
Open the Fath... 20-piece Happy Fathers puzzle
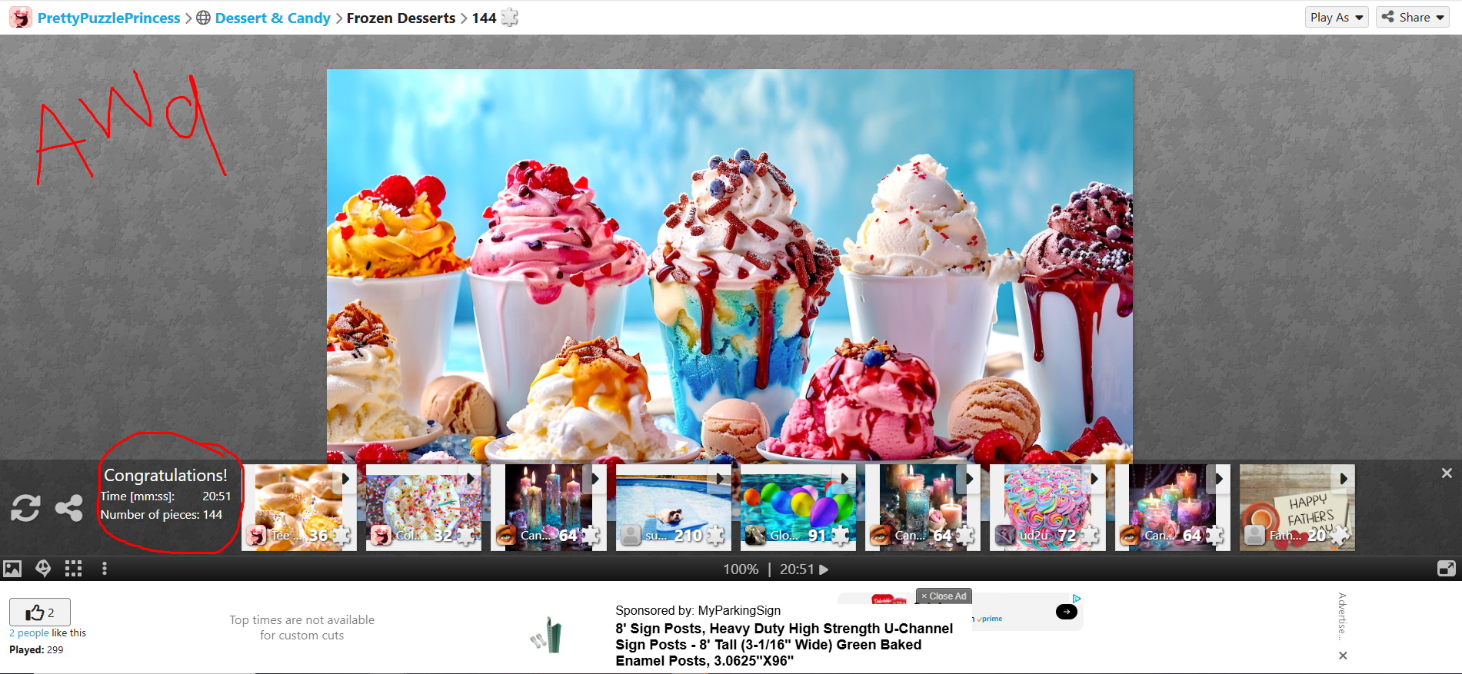1297,507
